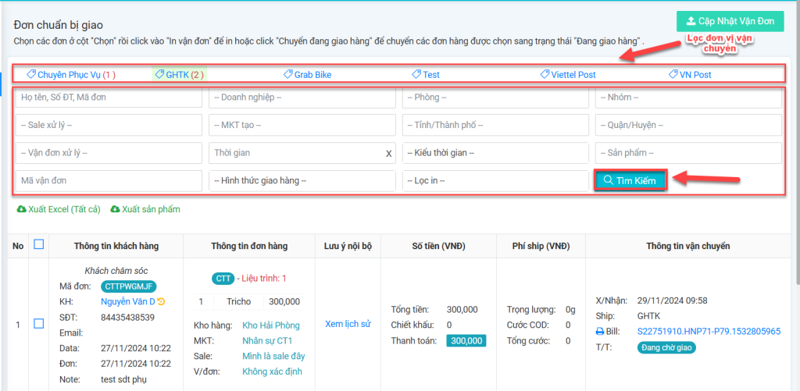Screen dimensions: 800x391
Task: Click the Họ tên, Số ĐT, Mã đơn field
Action: (x=109, y=98)
